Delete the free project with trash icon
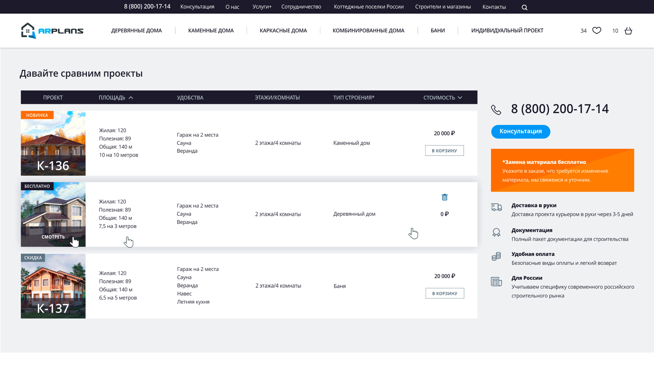The height and width of the screenshot is (368, 654). (444, 197)
